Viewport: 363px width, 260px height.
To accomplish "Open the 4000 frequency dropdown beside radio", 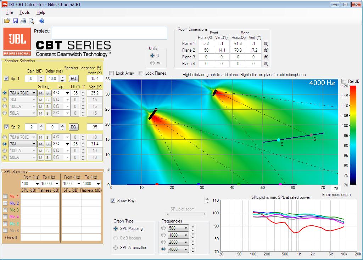I will (x=178, y=249).
